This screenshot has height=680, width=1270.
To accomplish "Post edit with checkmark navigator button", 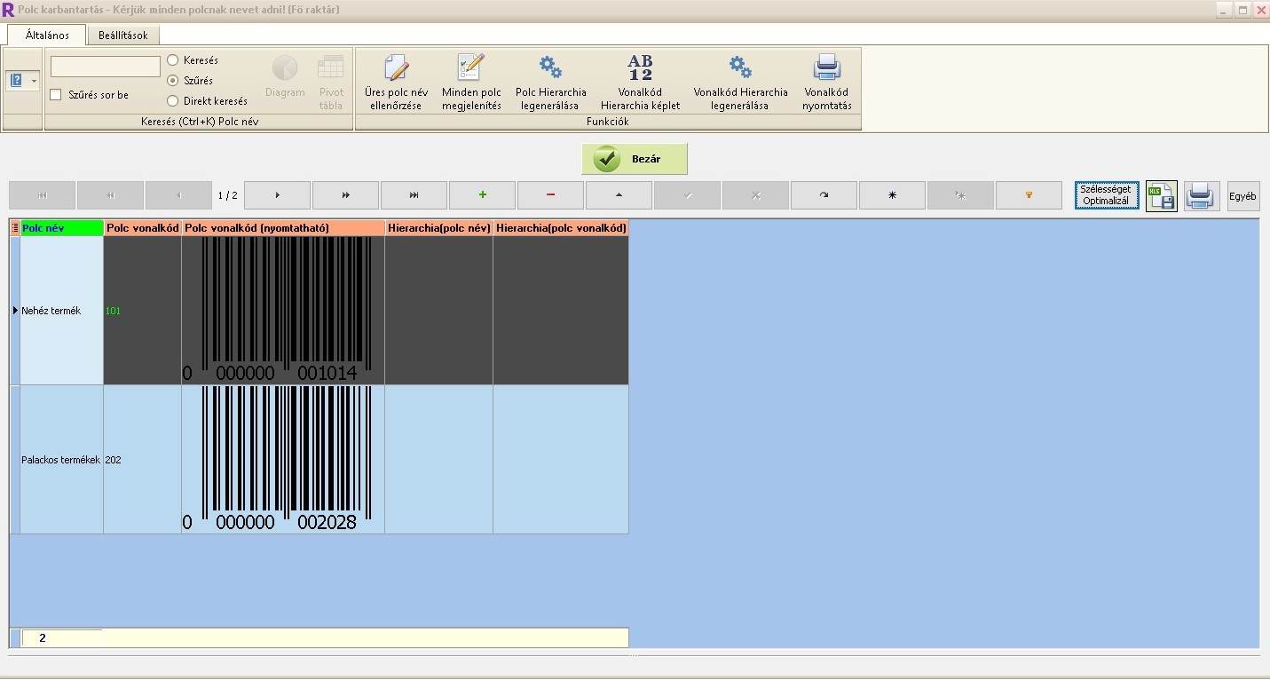I will [x=687, y=195].
